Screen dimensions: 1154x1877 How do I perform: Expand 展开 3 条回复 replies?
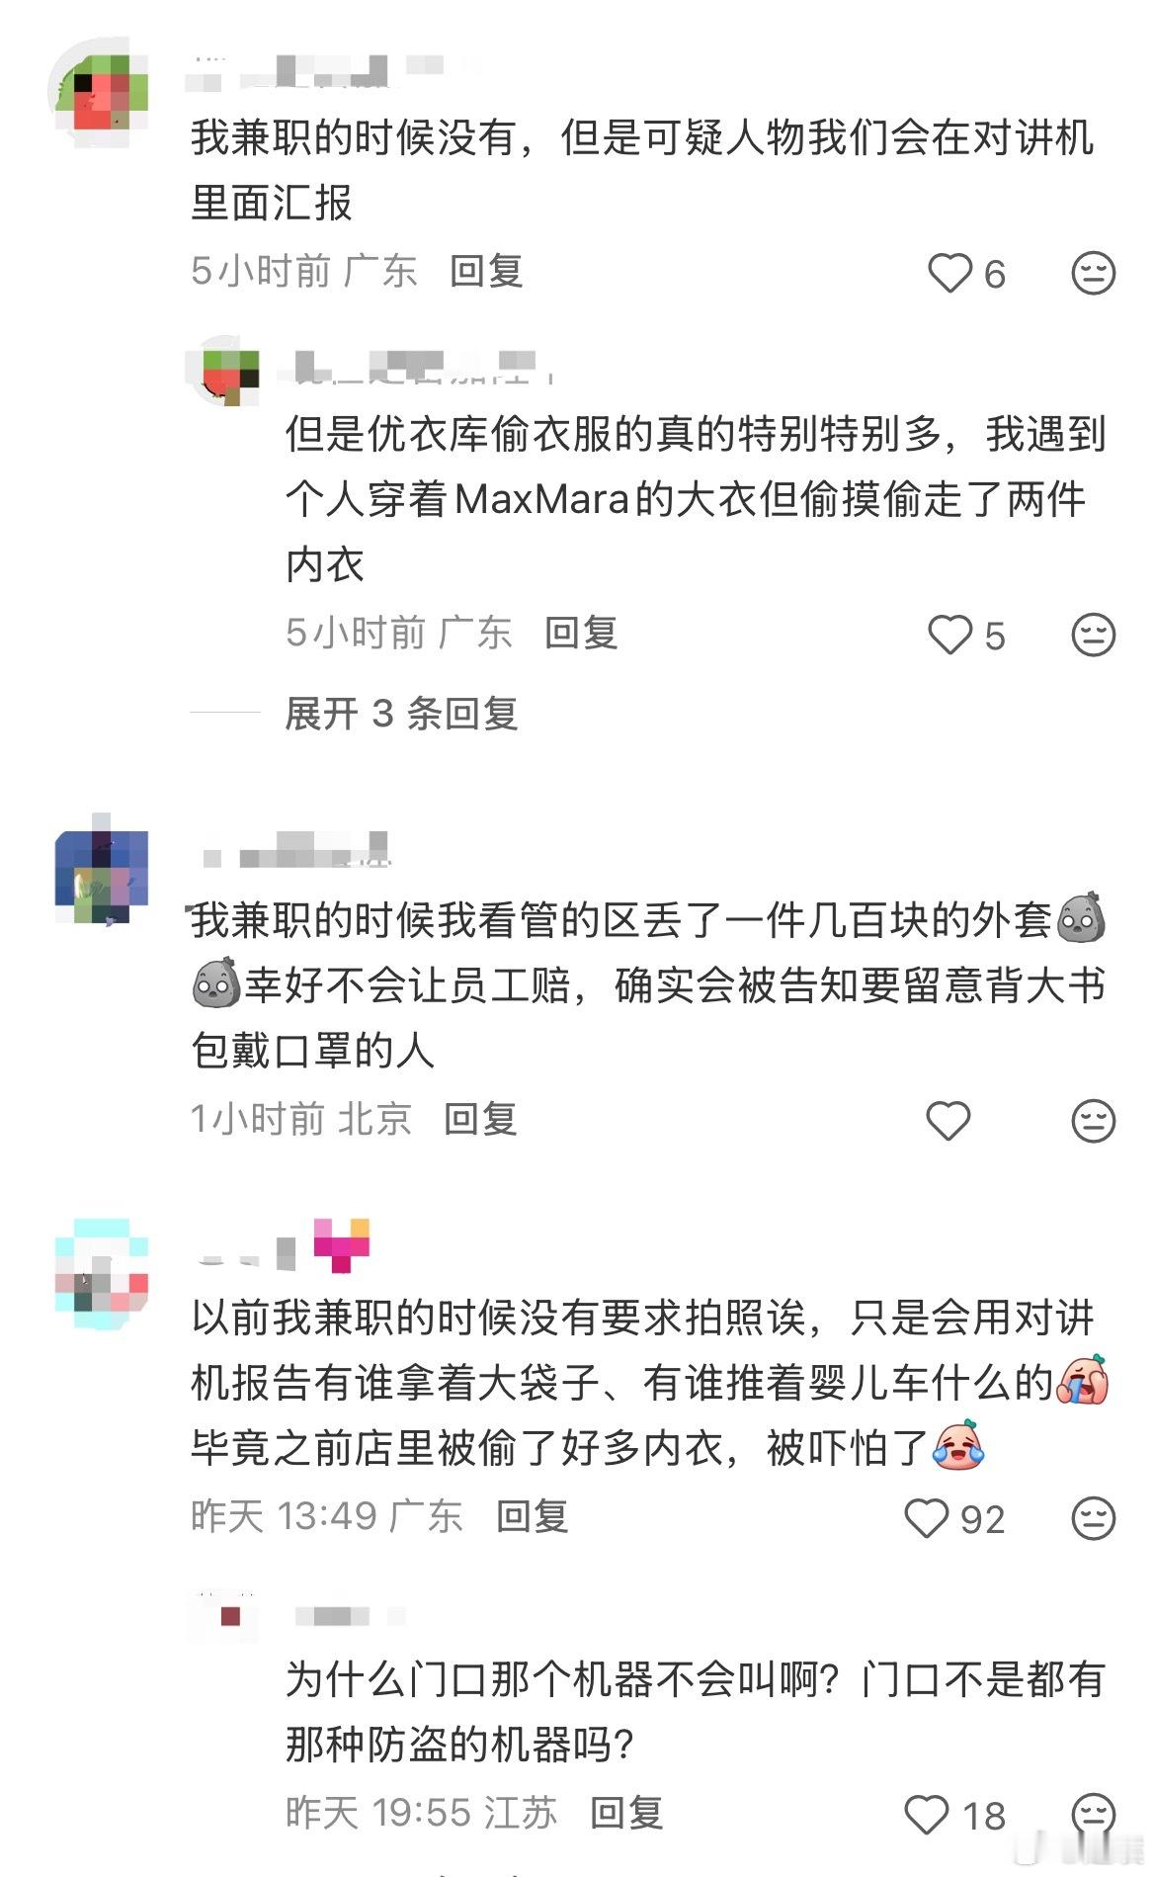pyautogui.click(x=401, y=713)
